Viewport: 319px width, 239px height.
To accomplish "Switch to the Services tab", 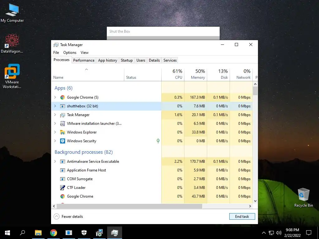I will point(170,60).
